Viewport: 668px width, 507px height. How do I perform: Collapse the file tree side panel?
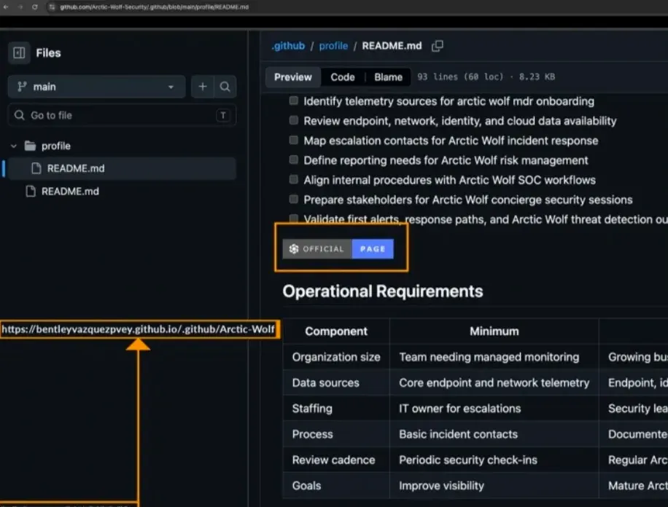pyautogui.click(x=19, y=52)
